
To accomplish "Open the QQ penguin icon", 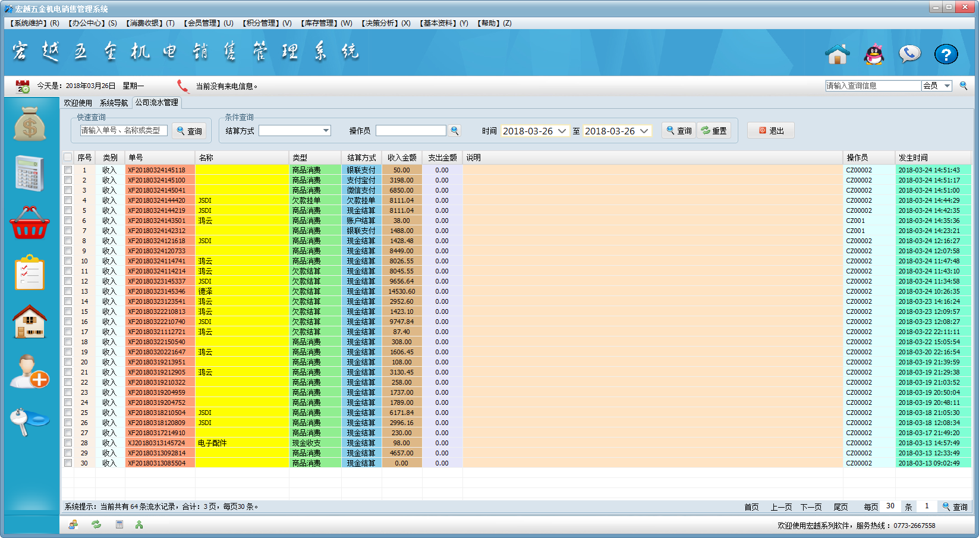I will point(874,55).
